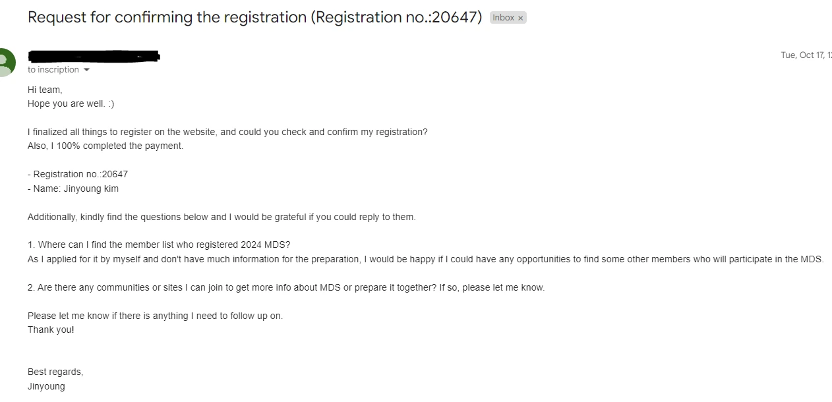Viewport: 832px width, 402px height.
Task: Click the 'Jinyoung' signature at the bottom
Action: 46,386
